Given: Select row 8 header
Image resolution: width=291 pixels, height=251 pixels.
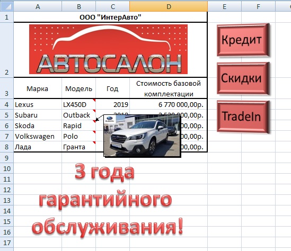Looking at the screenshot, I should 7,147.
